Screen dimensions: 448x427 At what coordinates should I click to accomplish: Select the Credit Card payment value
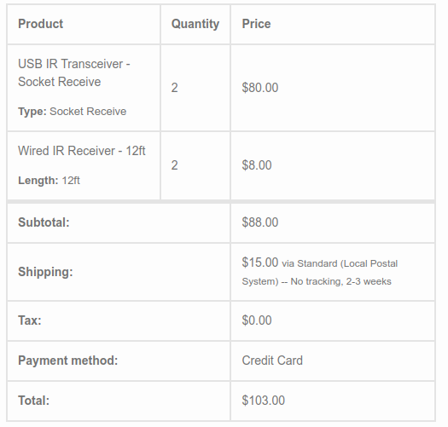(x=272, y=361)
